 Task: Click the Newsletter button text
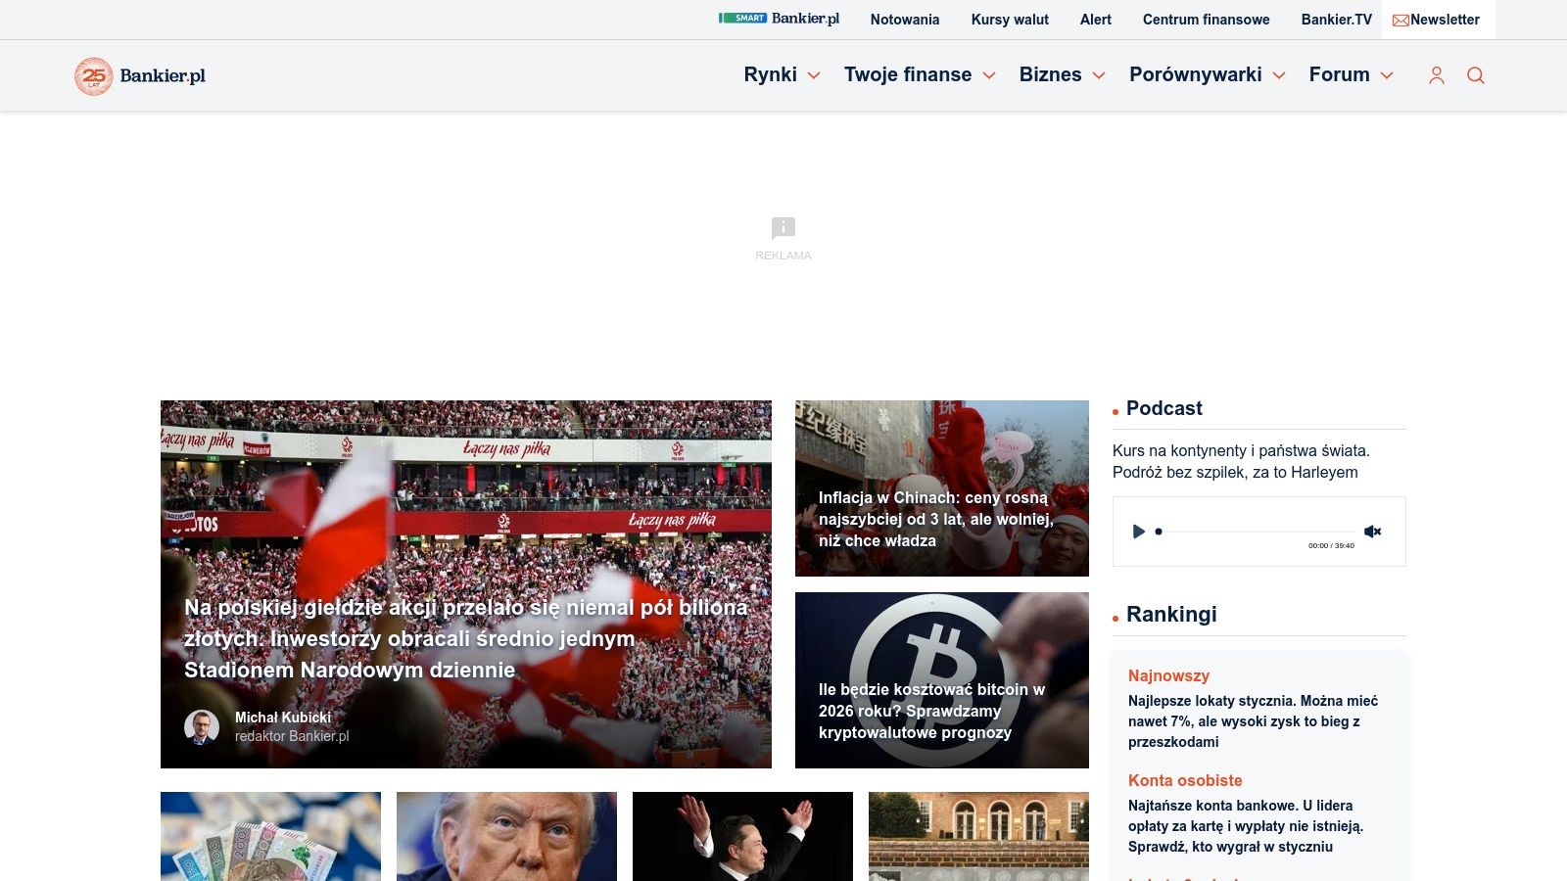click(x=1445, y=20)
